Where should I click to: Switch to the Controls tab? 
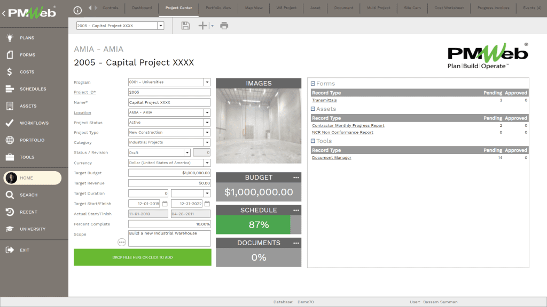110,7
